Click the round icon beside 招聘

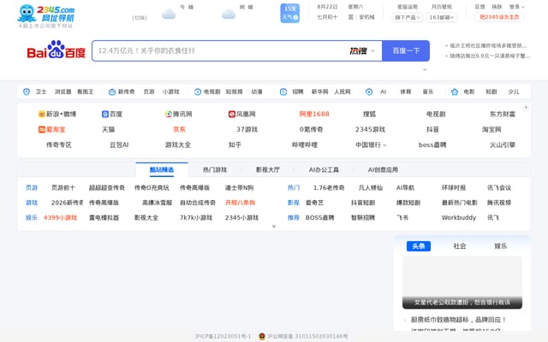pos(283,91)
